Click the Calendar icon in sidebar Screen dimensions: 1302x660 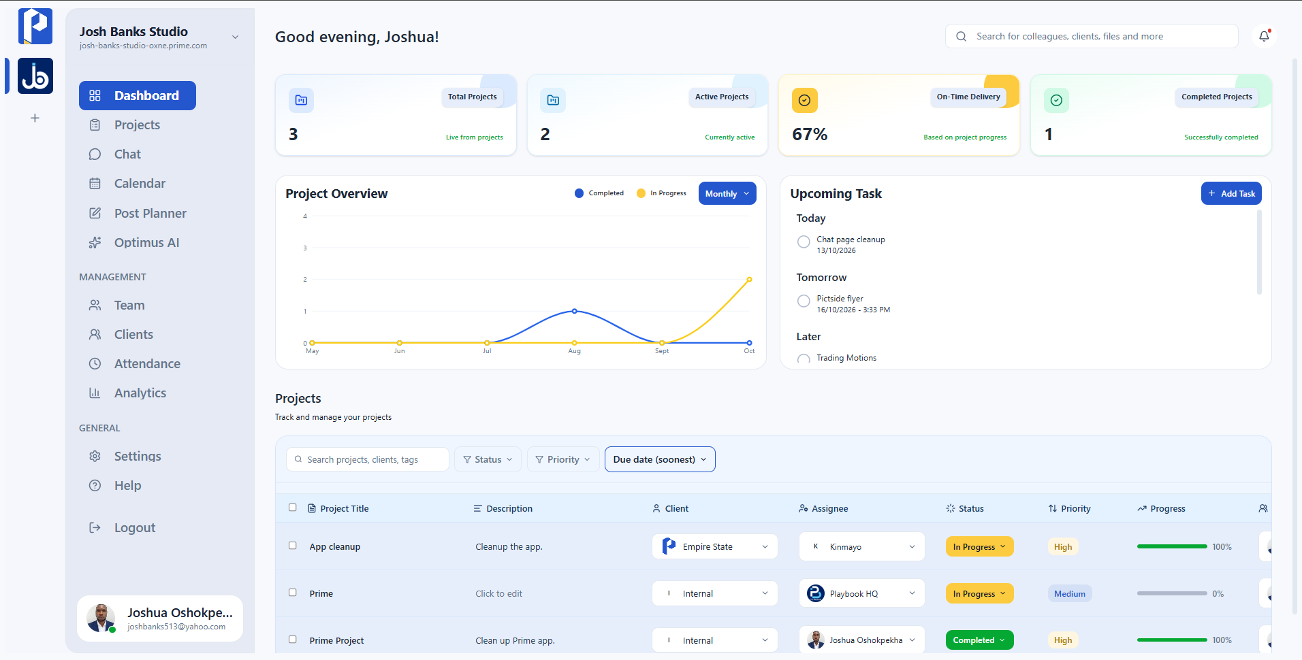[x=95, y=184]
